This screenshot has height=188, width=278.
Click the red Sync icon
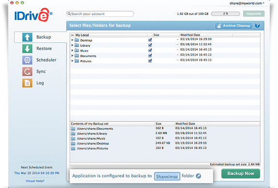click(27, 71)
